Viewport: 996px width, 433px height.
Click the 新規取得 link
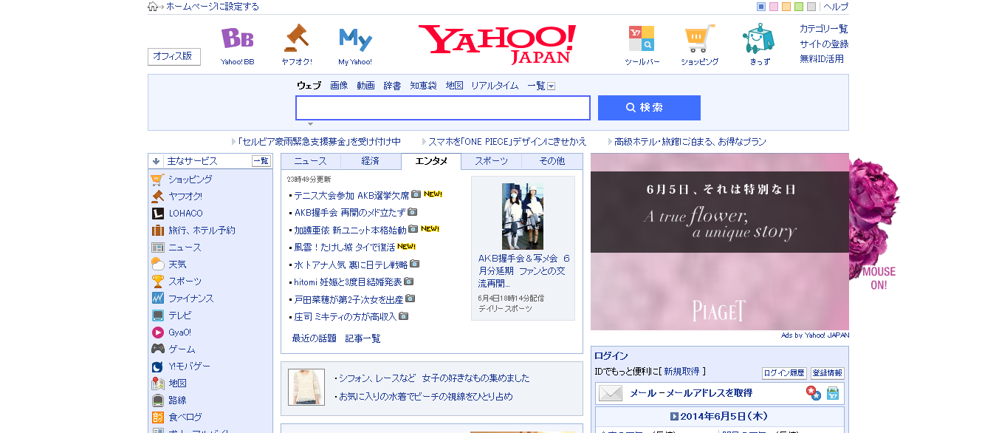pyautogui.click(x=681, y=372)
